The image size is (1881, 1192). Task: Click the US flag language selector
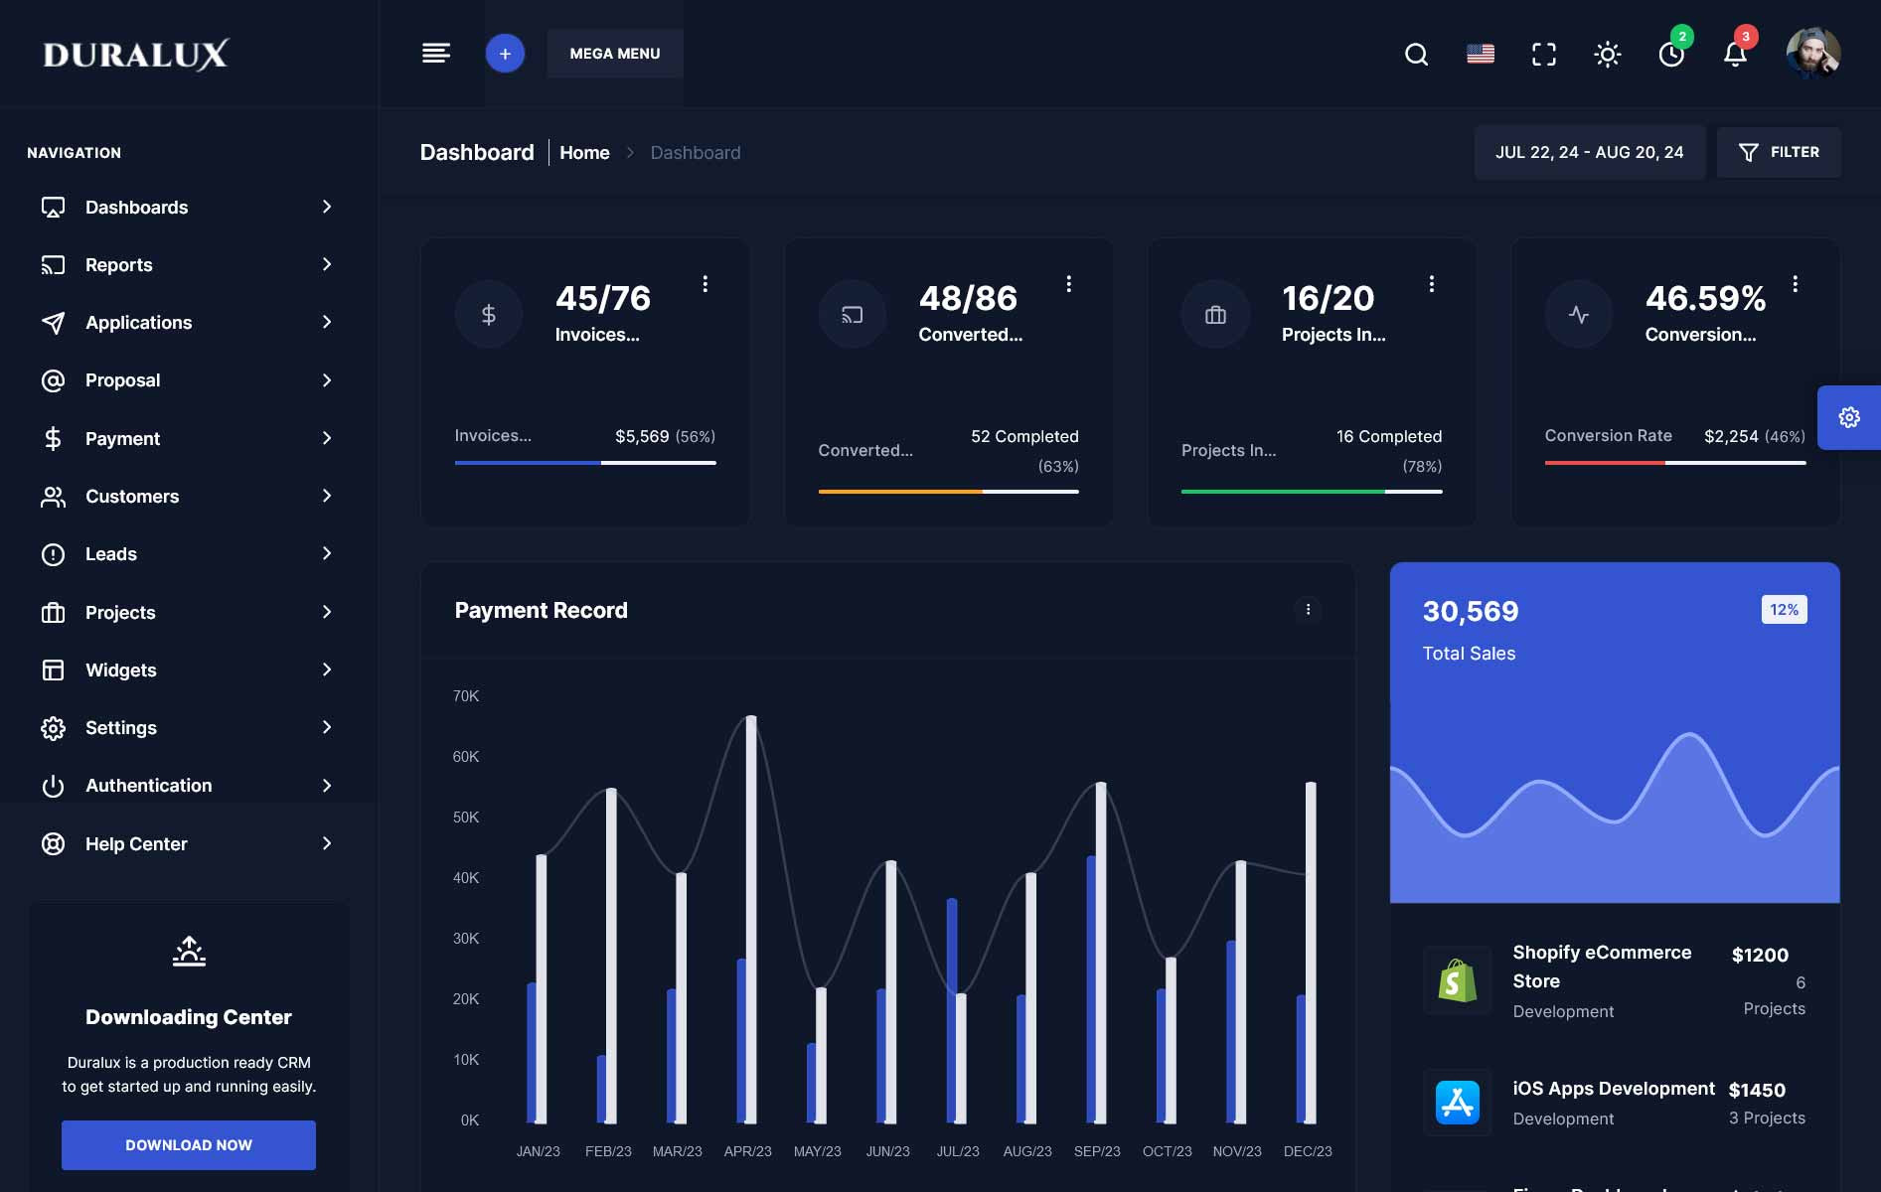(1480, 54)
